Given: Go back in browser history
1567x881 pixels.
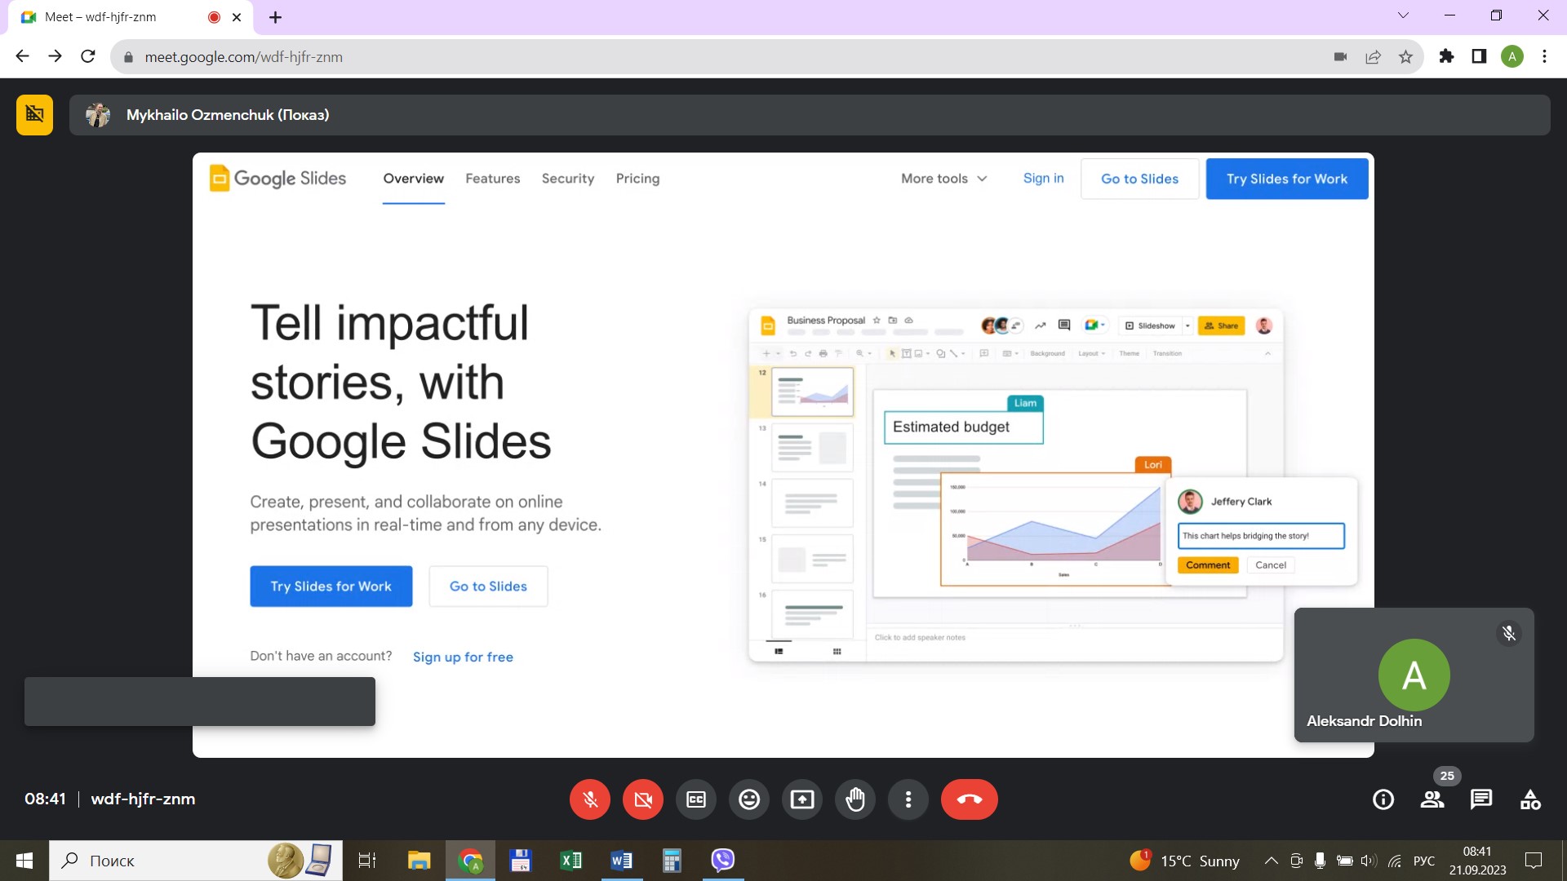Looking at the screenshot, I should [x=22, y=56].
